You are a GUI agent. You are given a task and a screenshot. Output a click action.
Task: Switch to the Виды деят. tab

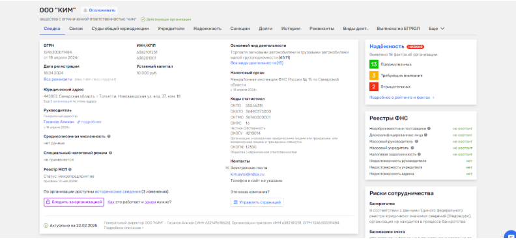pos(356,29)
